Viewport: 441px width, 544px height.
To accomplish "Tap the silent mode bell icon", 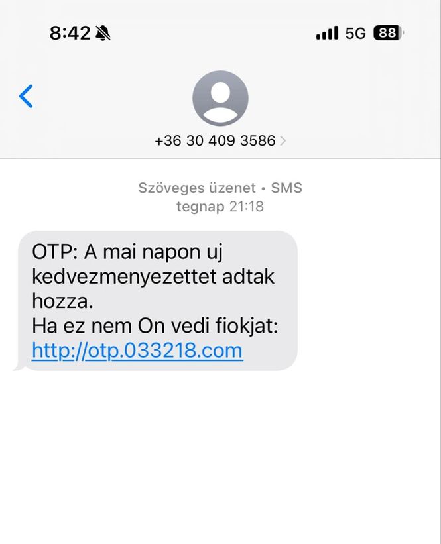I will [103, 33].
